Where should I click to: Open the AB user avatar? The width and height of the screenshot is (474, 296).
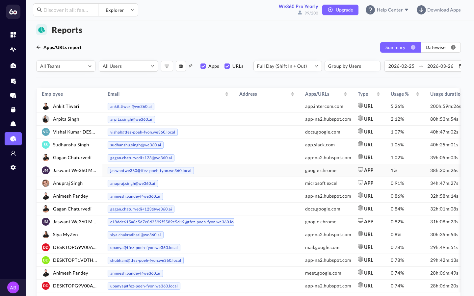pos(13,287)
